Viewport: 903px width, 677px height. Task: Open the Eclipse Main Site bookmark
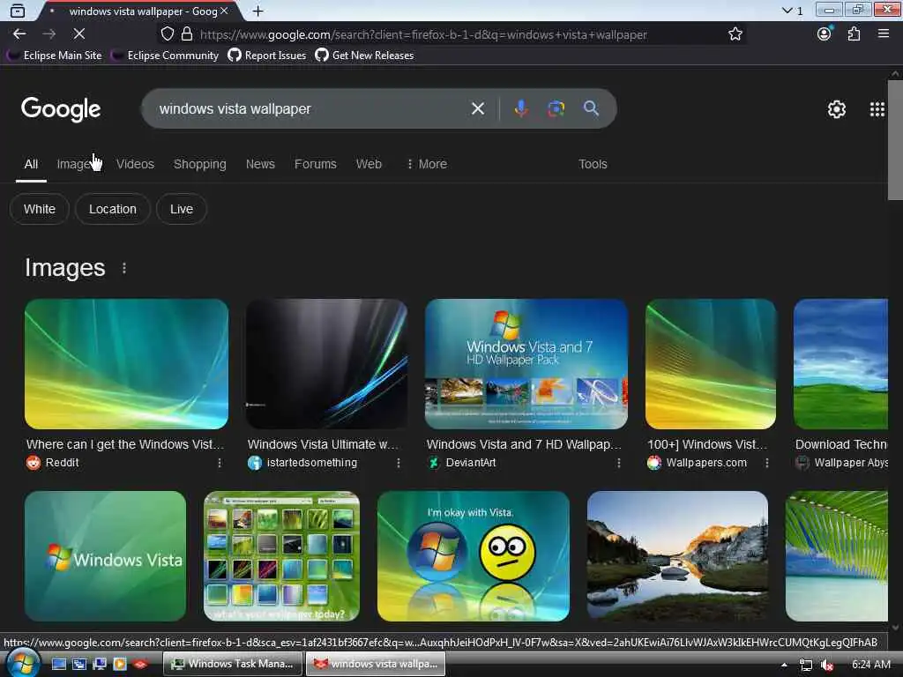(x=55, y=56)
